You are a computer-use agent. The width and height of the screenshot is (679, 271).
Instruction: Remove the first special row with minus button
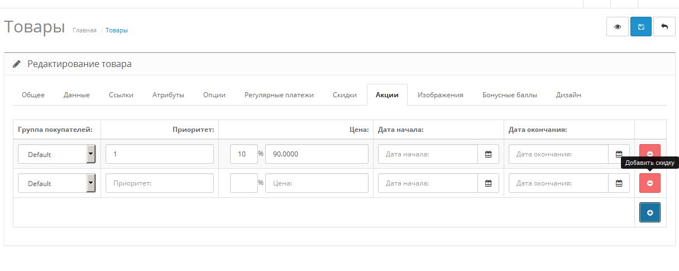(649, 154)
